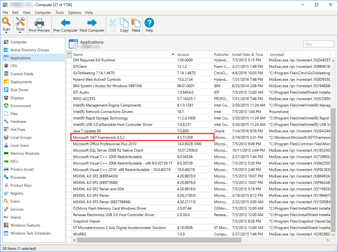Click the Scan magnifier icon in toolbar
The image size is (338, 252).
tap(6, 22)
